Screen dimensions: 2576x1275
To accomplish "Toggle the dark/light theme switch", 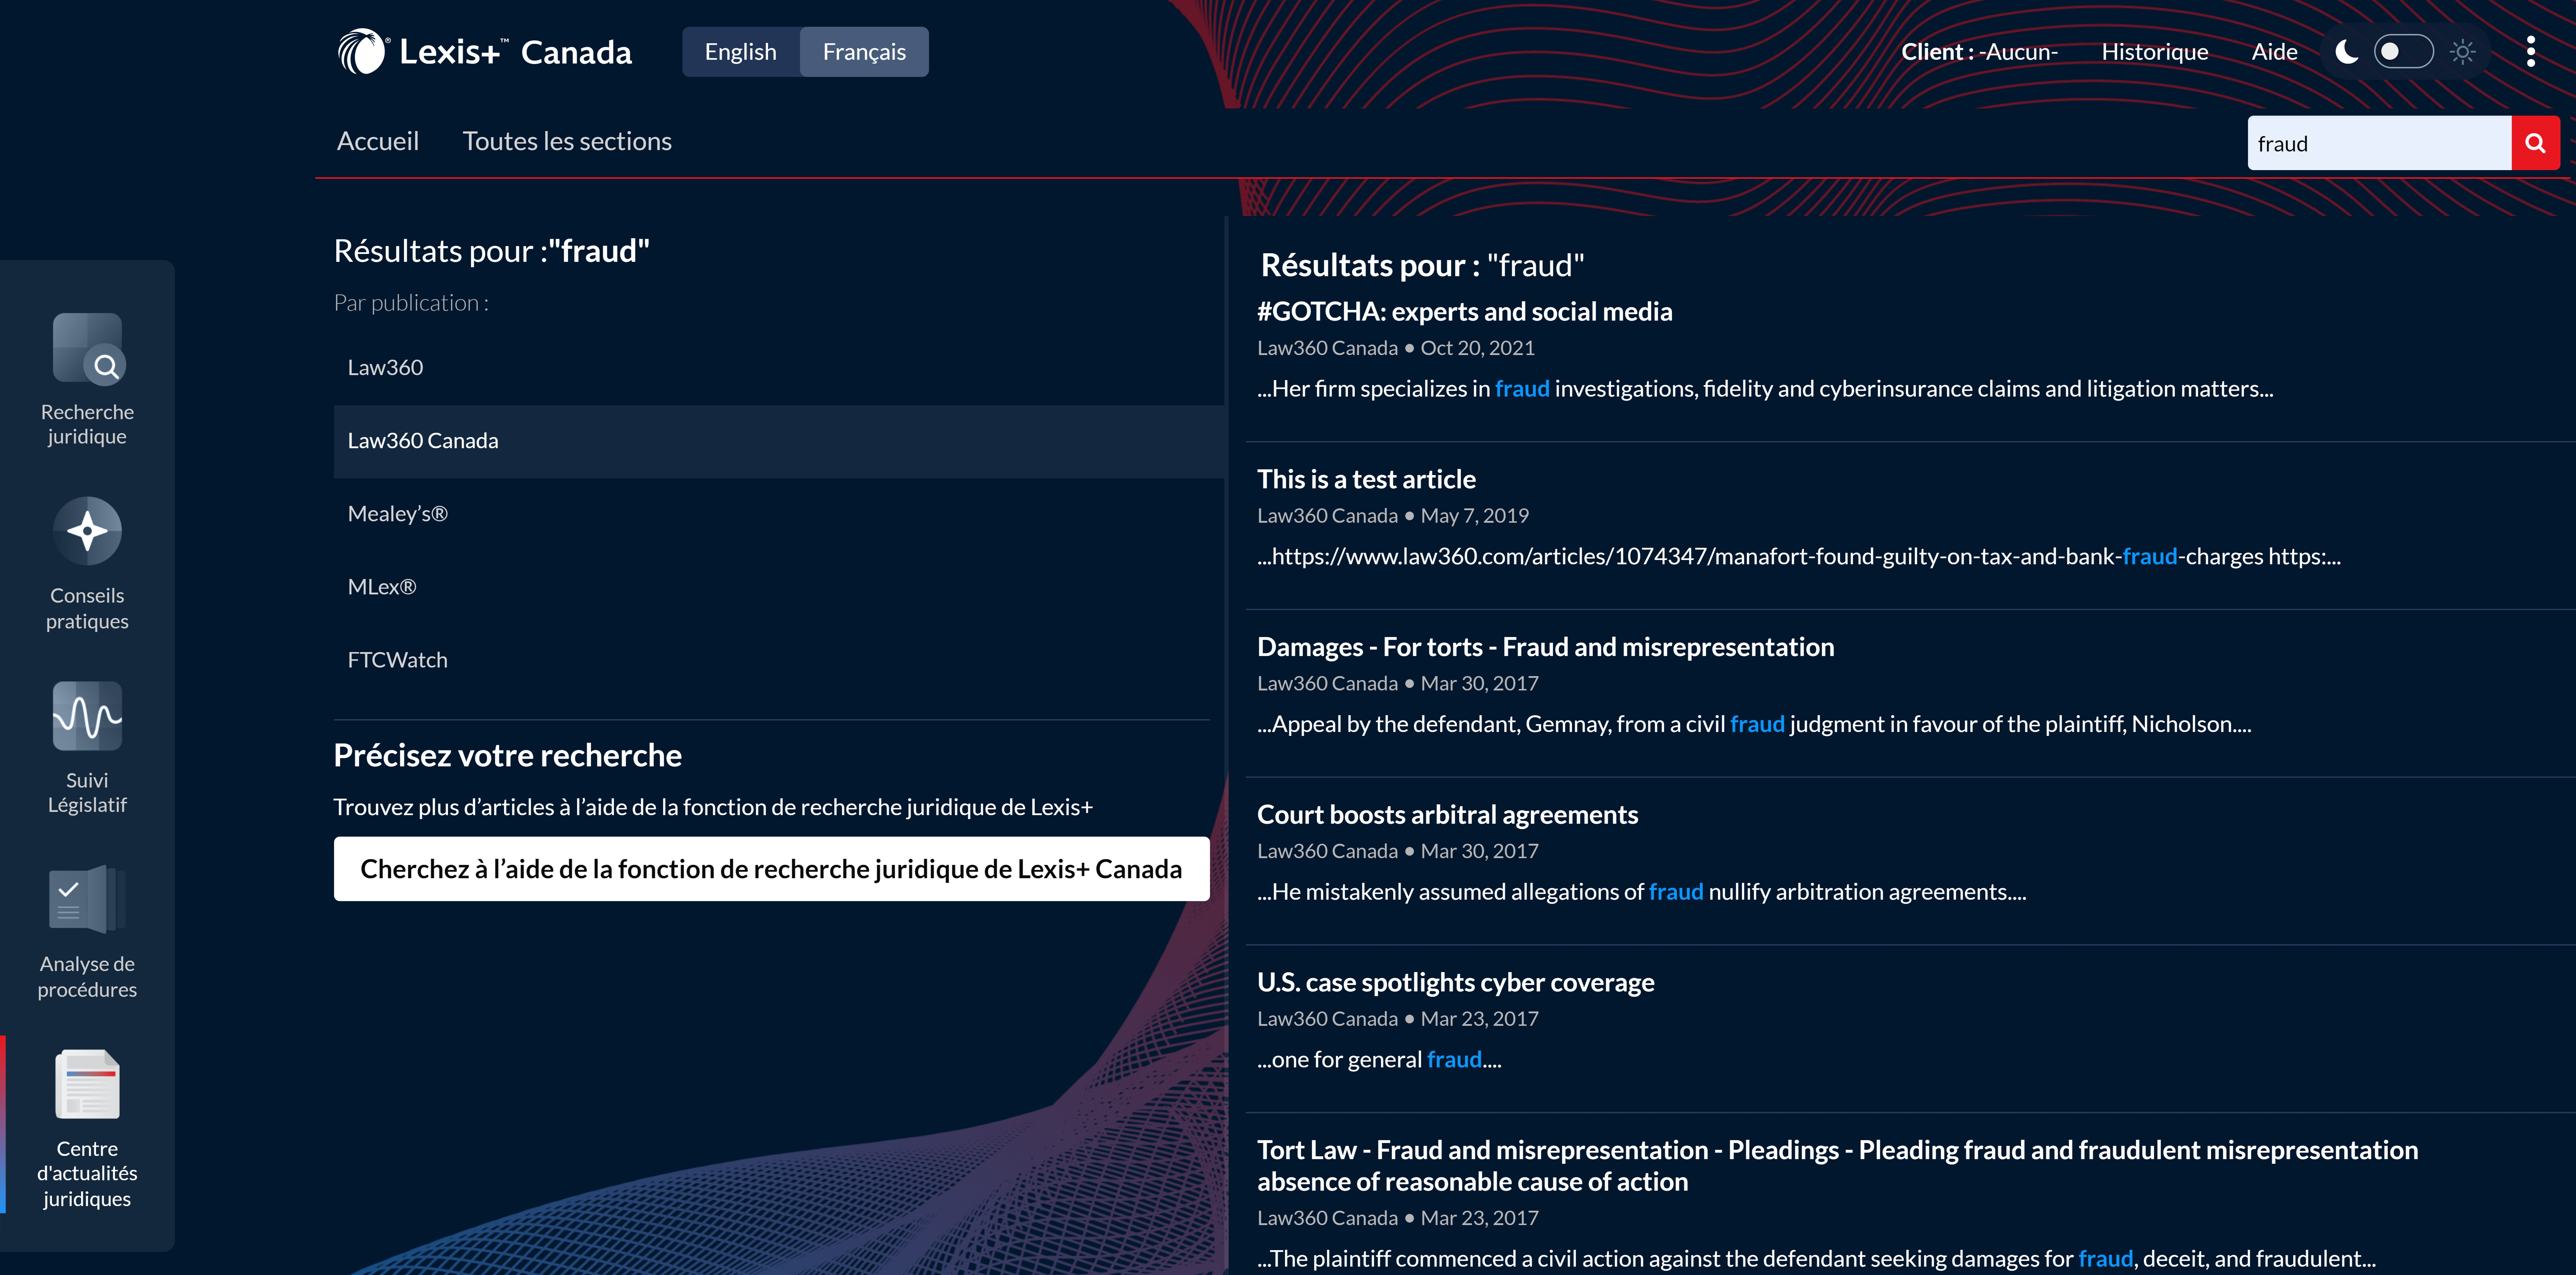I will (x=2404, y=52).
